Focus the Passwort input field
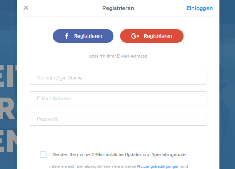 tap(118, 119)
